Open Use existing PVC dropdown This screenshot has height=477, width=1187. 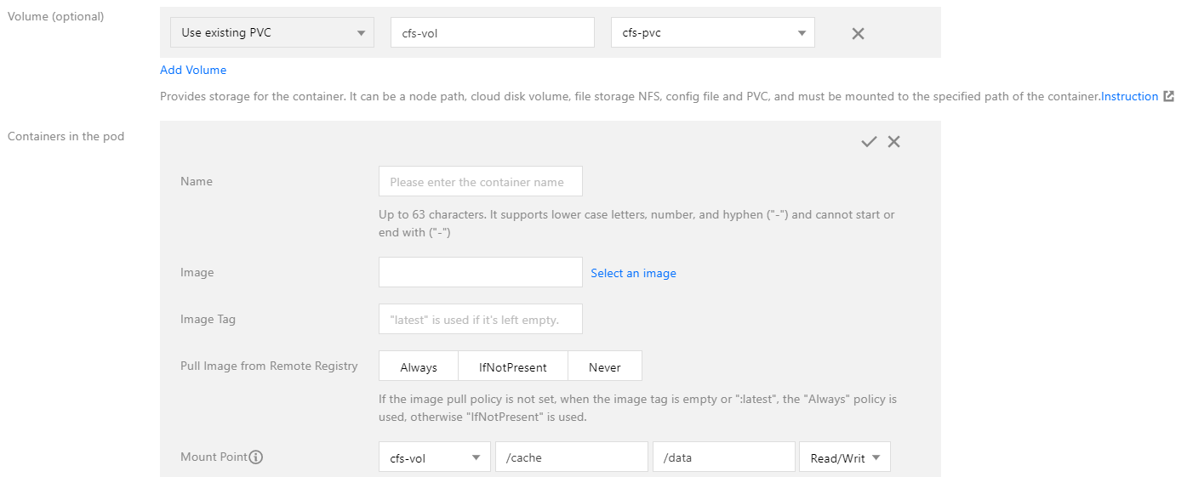pos(272,33)
